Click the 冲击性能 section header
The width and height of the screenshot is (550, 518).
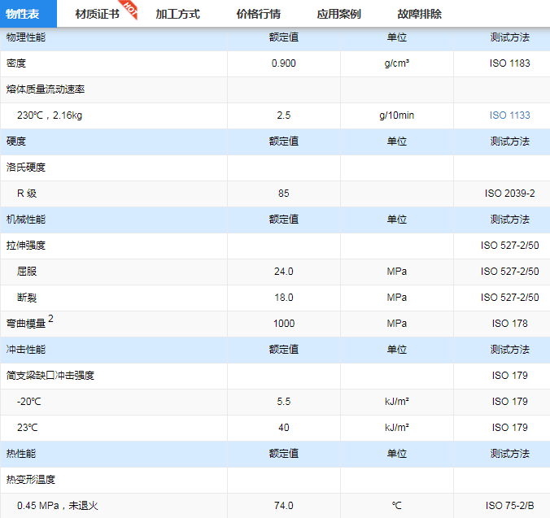26,350
